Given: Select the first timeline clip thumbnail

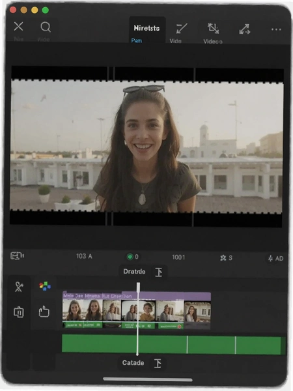Looking at the screenshot, I should tap(72, 310).
